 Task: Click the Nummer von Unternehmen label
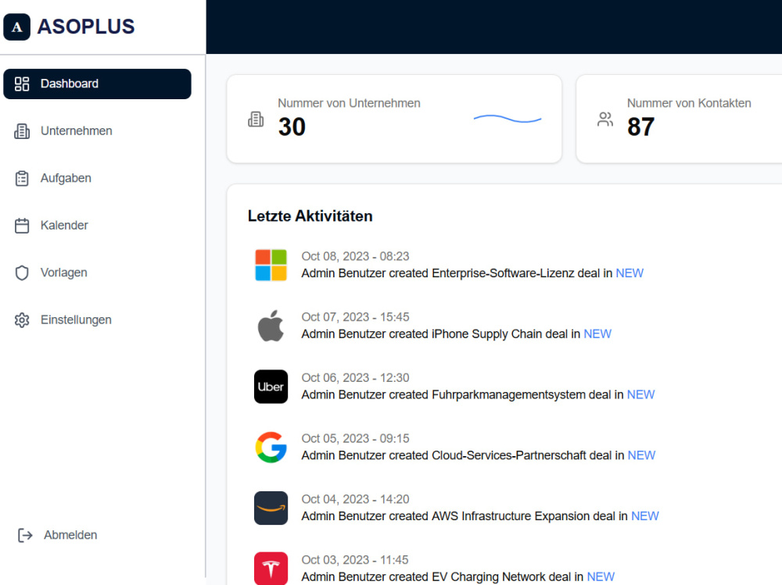pyautogui.click(x=349, y=103)
